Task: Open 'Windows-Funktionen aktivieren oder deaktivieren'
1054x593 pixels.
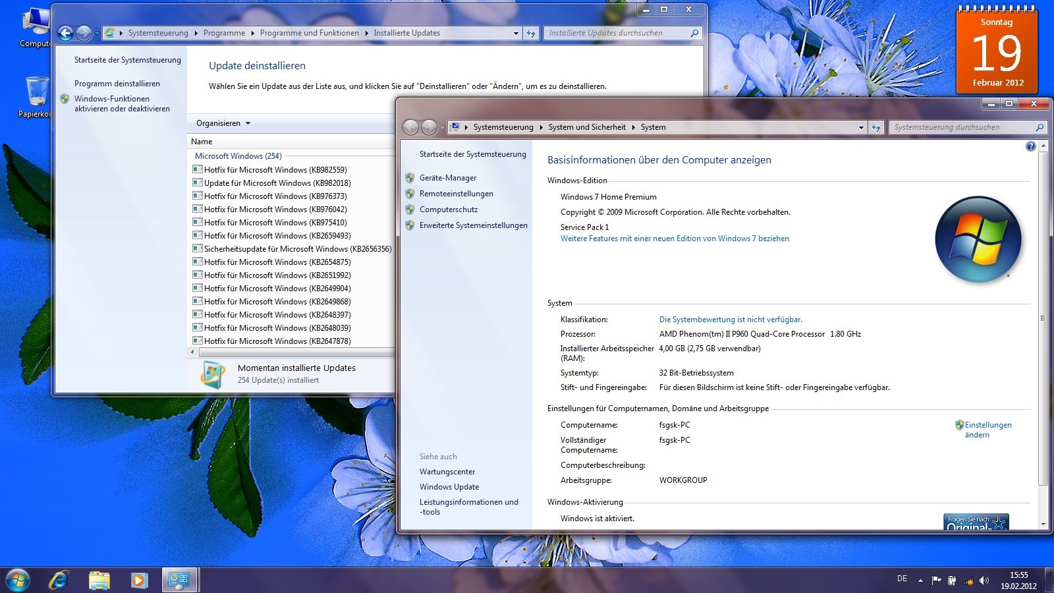Action: click(122, 103)
